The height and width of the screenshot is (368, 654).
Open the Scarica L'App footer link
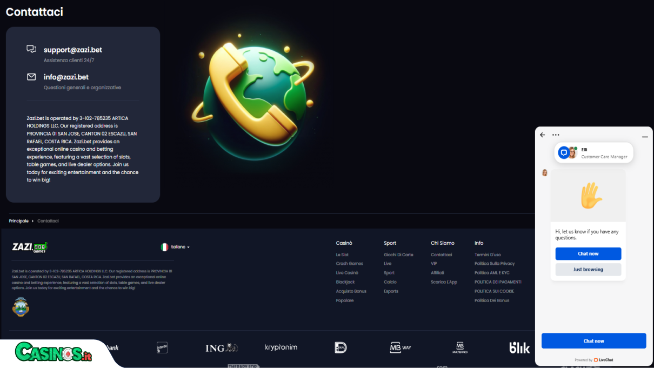444,282
